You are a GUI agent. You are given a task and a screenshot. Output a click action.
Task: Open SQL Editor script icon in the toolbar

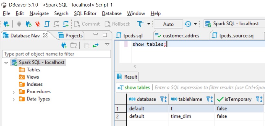47,24
